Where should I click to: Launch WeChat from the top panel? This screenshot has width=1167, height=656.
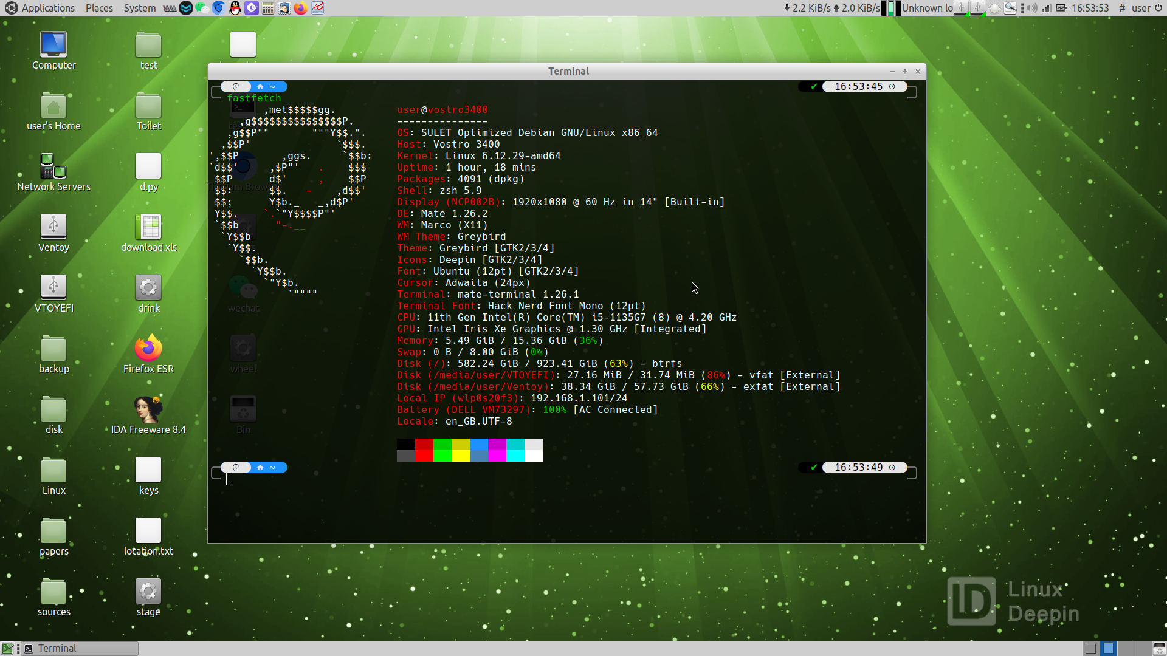pos(202,8)
